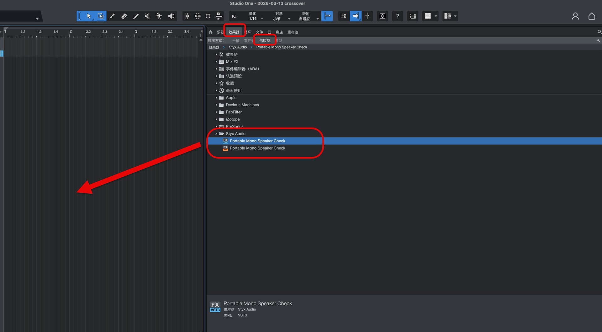Toggle the Snap to grid button
Image resolution: width=602 pixels, height=332 pixels.
click(327, 16)
